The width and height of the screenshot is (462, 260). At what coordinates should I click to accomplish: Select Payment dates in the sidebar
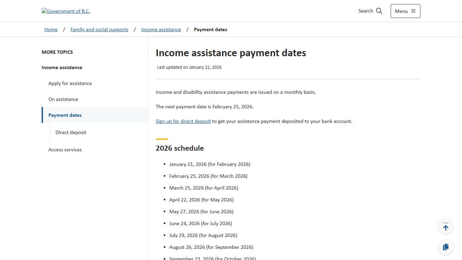click(x=65, y=115)
